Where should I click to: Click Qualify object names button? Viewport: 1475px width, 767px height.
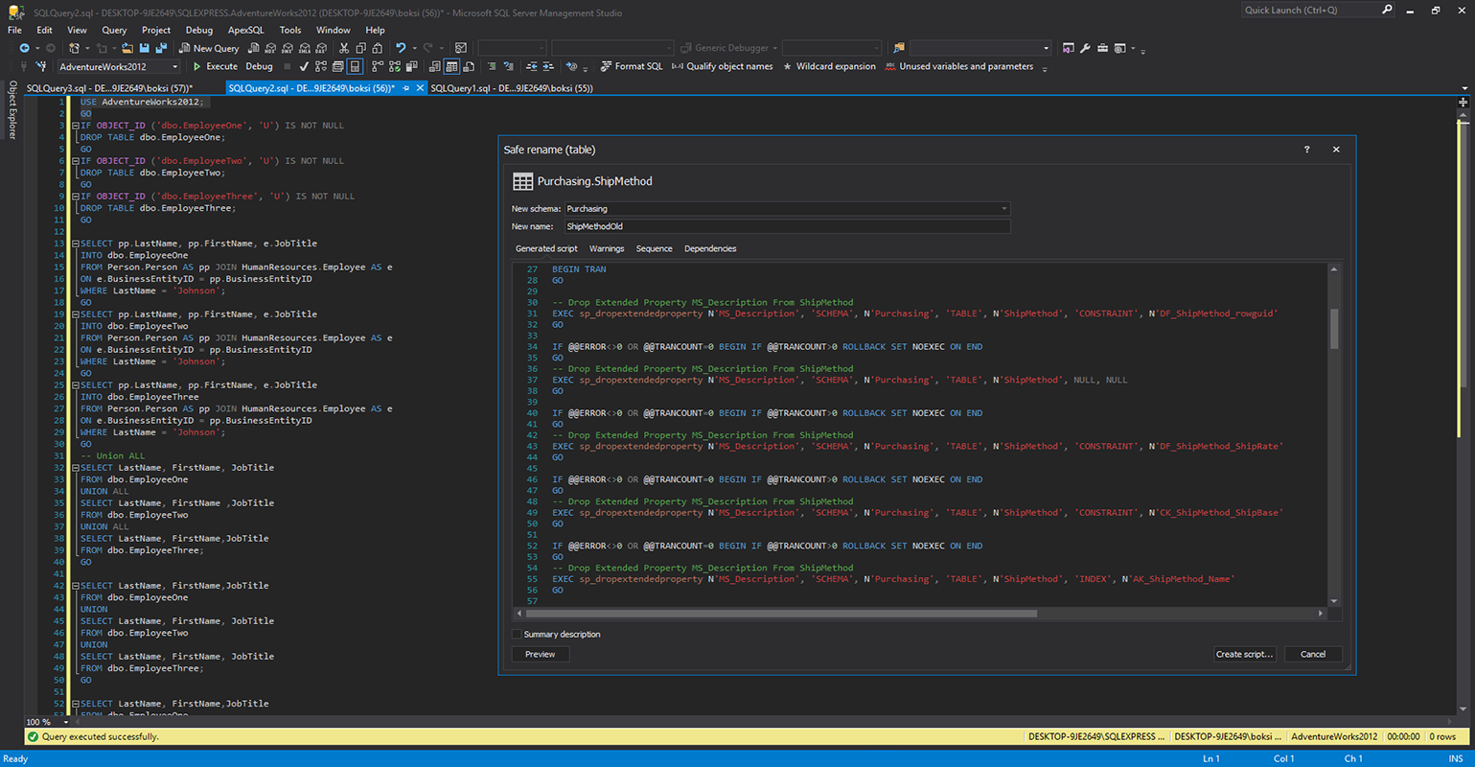click(x=722, y=67)
